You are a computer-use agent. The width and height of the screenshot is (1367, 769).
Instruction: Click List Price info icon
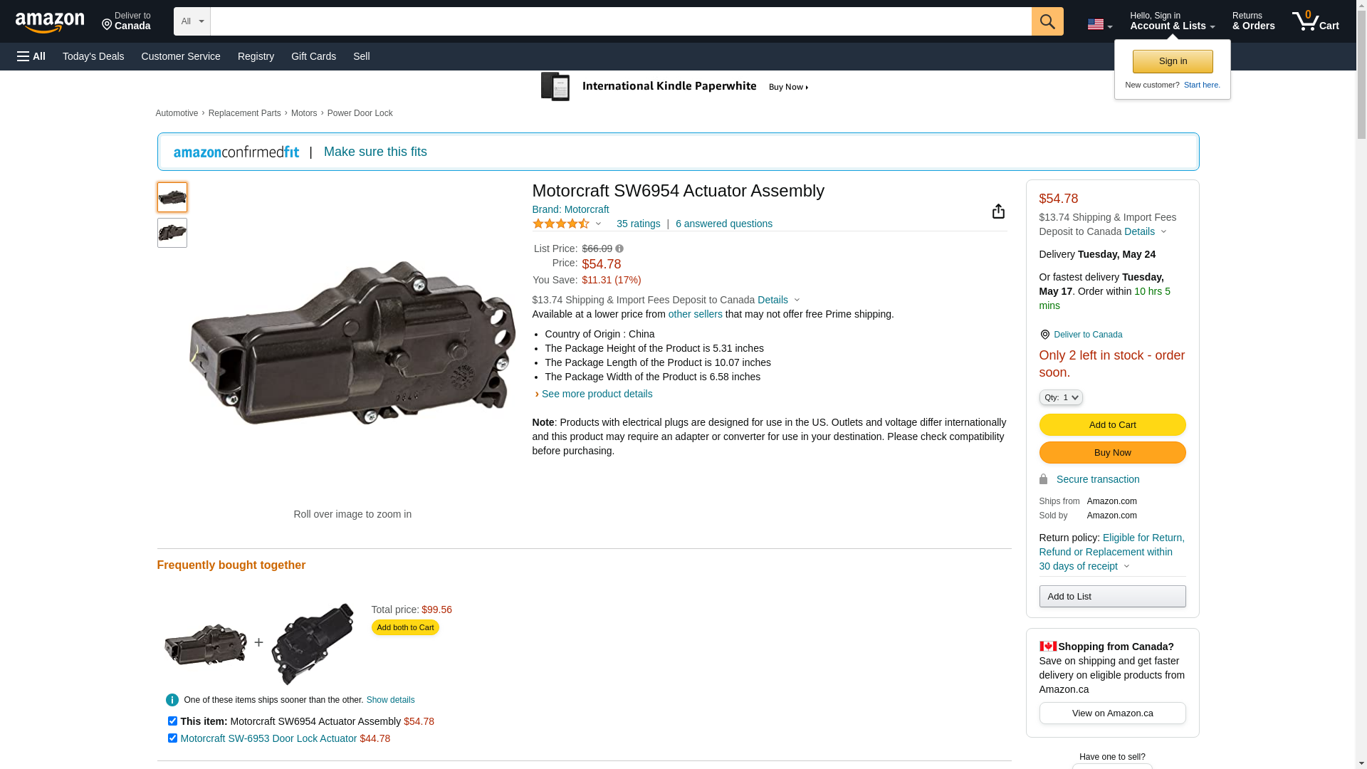619,249
